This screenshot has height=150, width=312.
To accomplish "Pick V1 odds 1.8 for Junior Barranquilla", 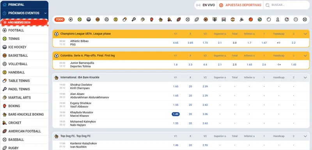I will [176, 65].
